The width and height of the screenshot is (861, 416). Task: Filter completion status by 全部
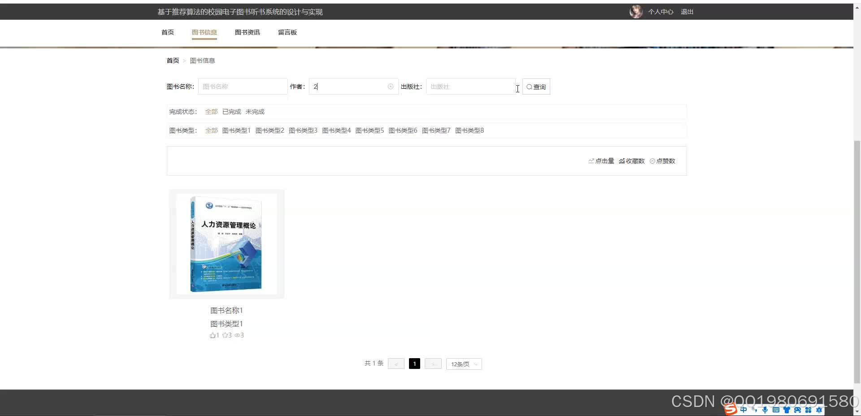[x=211, y=112]
